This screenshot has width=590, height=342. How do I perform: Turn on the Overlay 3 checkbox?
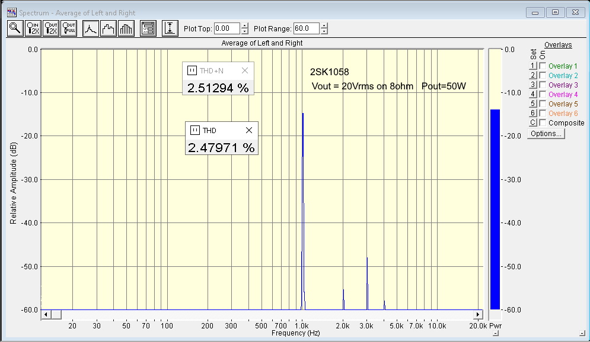543,85
